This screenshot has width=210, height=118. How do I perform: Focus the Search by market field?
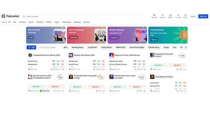tap(49, 47)
